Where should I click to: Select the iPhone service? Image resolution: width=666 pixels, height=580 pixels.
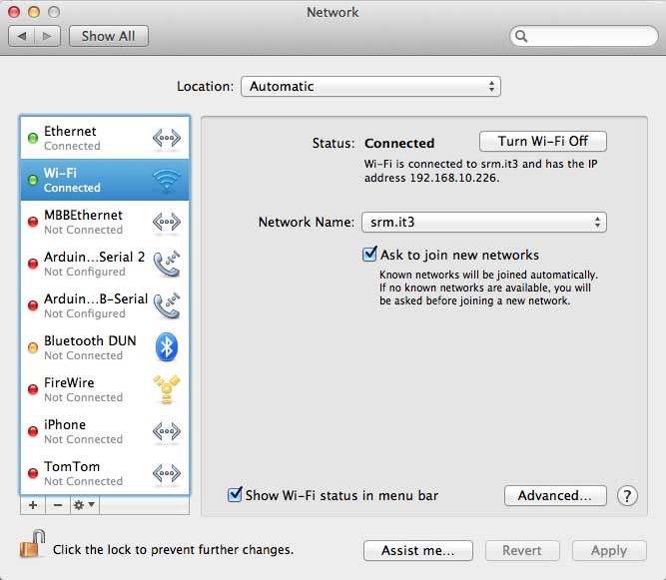[105, 431]
